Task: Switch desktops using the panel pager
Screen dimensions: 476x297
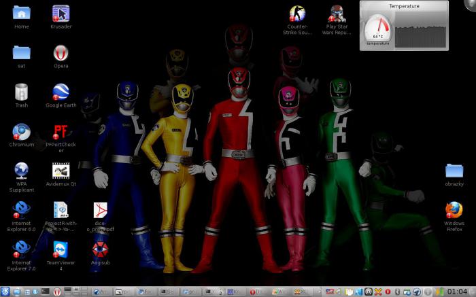Action: tap(76, 292)
